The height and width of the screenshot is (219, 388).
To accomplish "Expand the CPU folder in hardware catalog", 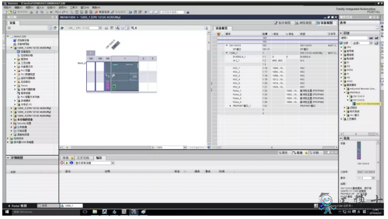I will [341, 47].
